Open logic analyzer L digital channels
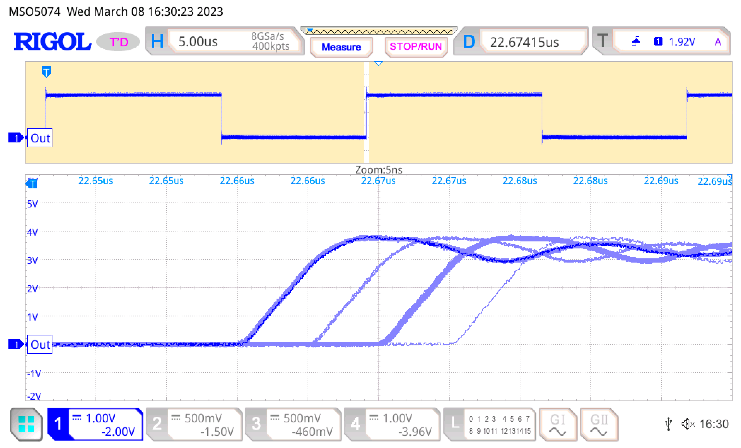 pyautogui.click(x=489, y=424)
